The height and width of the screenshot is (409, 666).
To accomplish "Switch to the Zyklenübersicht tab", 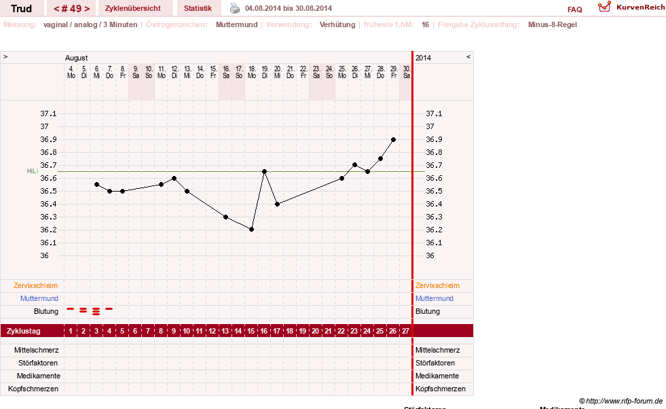I will click(x=133, y=8).
